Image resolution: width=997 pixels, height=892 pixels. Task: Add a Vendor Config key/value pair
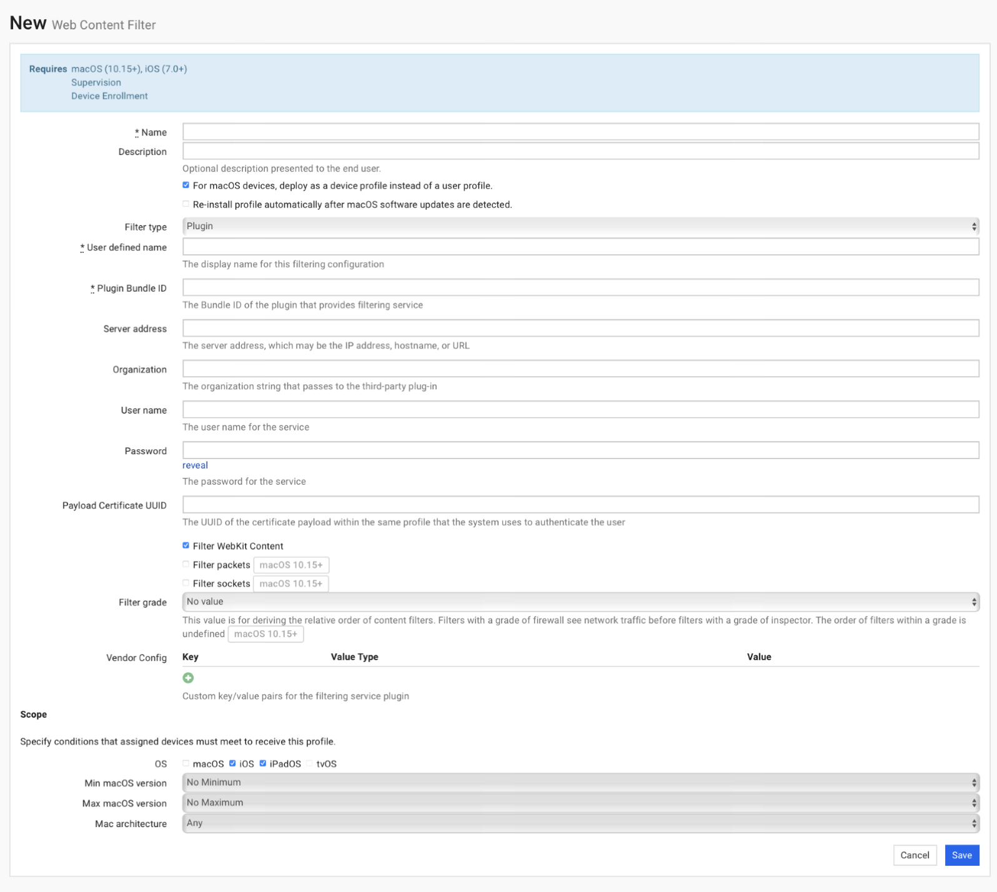pyautogui.click(x=188, y=678)
